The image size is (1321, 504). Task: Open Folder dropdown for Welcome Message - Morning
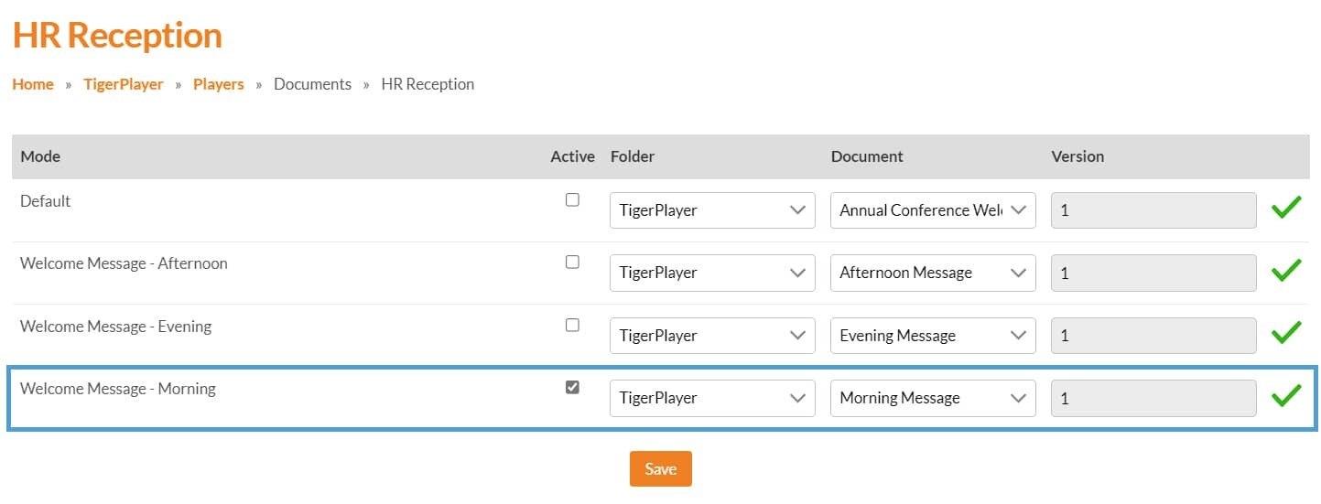click(711, 398)
